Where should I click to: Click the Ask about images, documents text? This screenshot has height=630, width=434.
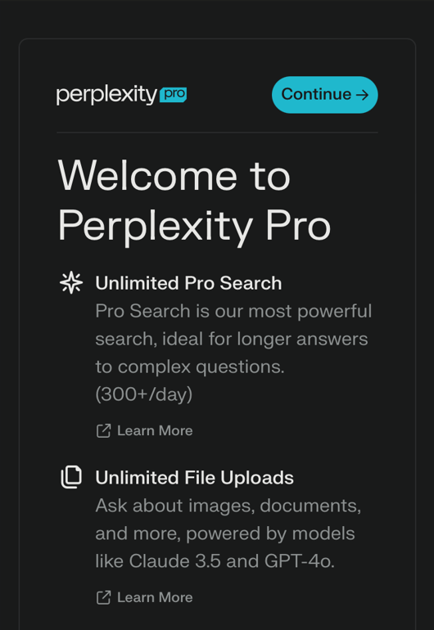[228, 506]
